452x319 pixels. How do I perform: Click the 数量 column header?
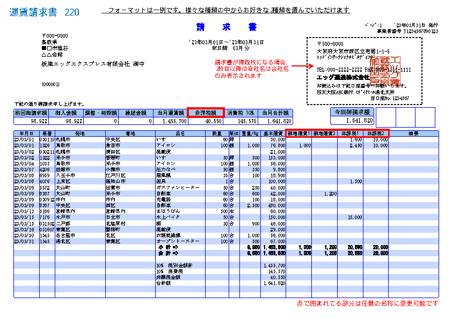point(217,133)
